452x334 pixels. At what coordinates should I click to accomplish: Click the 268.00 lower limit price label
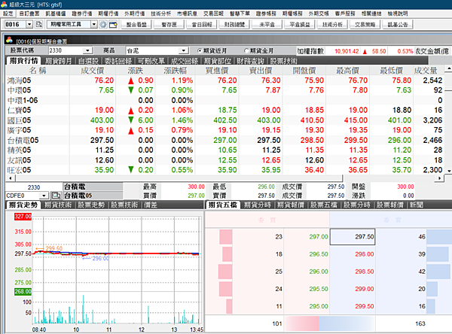pyautogui.click(x=23, y=291)
